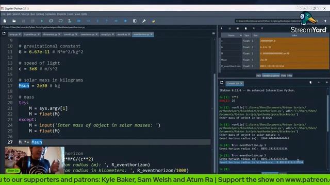This screenshot has height=185, width=330.
Task: Open the Tools menu
Action: tap(70, 14)
